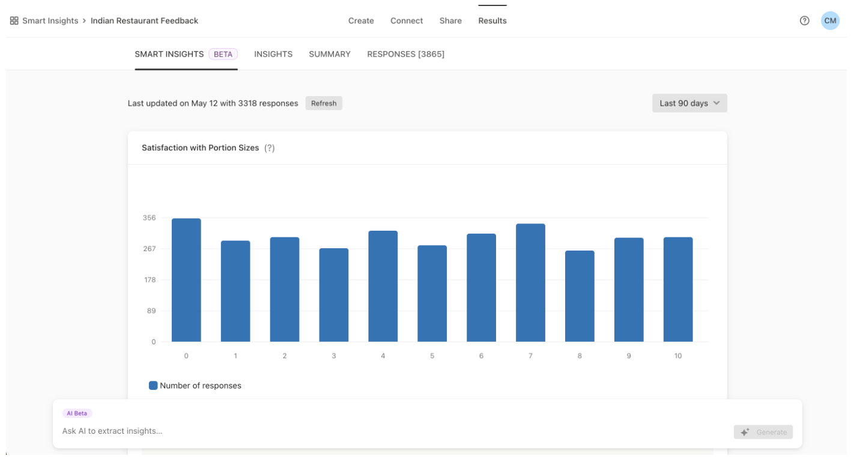Click the (?) help tooltip beside Portion Sizes
Image resolution: width=854 pixels, height=459 pixels.
point(270,148)
